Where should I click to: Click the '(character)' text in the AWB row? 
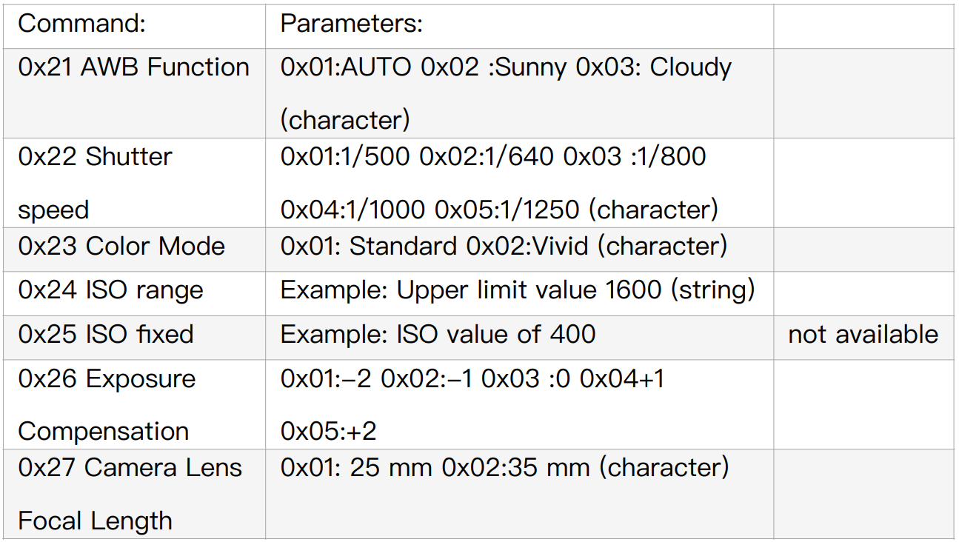(345, 120)
